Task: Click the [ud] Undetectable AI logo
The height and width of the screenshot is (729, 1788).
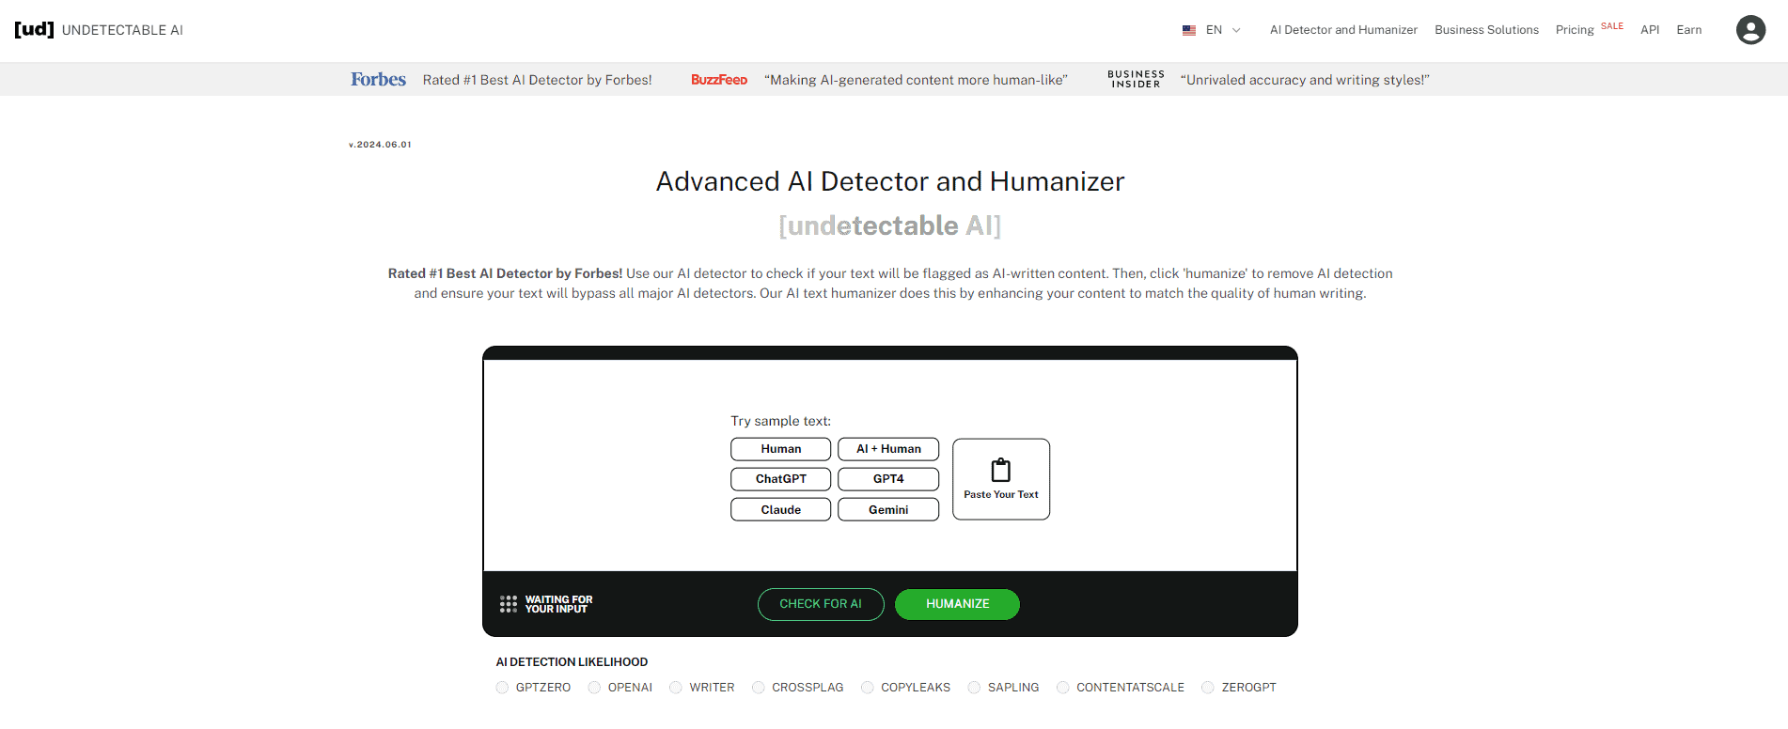Action: [x=99, y=30]
